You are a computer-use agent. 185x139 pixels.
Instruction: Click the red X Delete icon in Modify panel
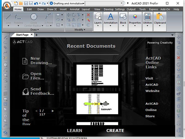tap(88, 15)
